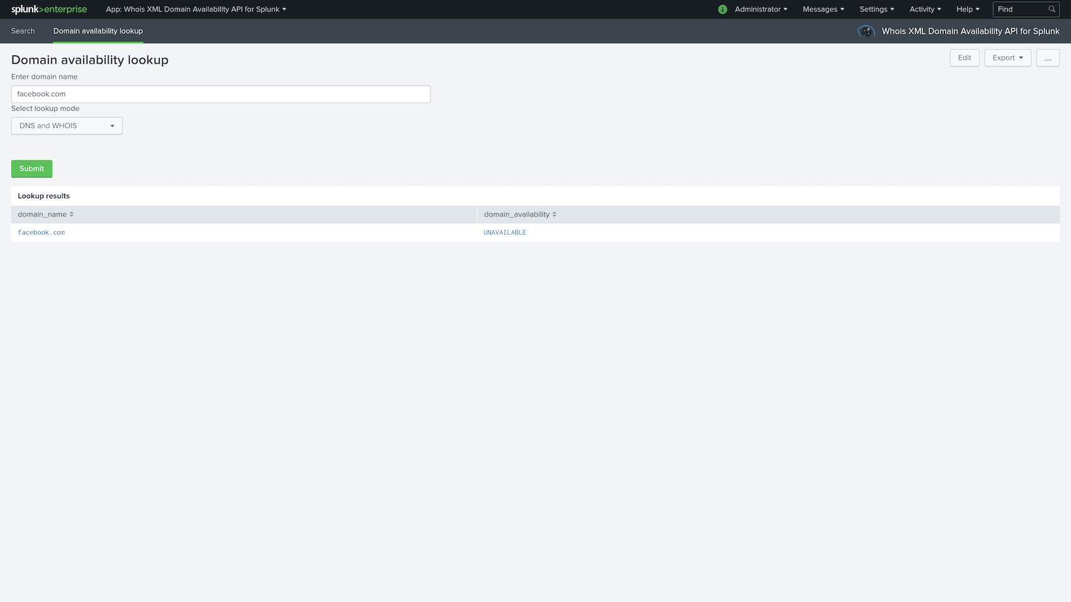This screenshot has width=1071, height=602.
Task: Expand the DNS and WHOIS lookup mode dropdown
Action: (67, 126)
